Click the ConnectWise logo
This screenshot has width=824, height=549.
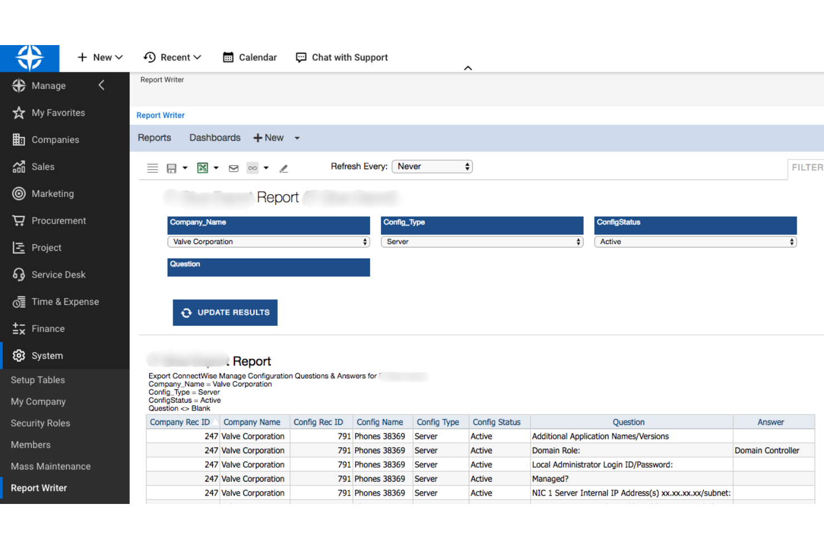click(30, 58)
